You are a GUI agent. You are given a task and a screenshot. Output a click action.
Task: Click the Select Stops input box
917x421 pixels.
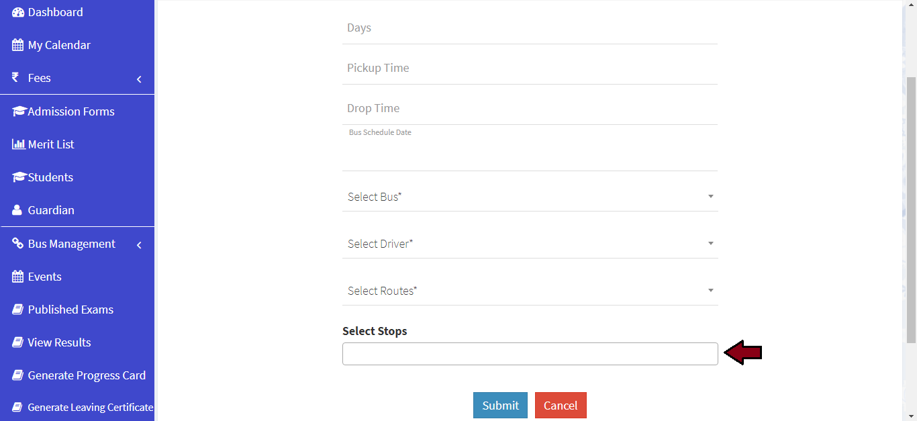(530, 354)
